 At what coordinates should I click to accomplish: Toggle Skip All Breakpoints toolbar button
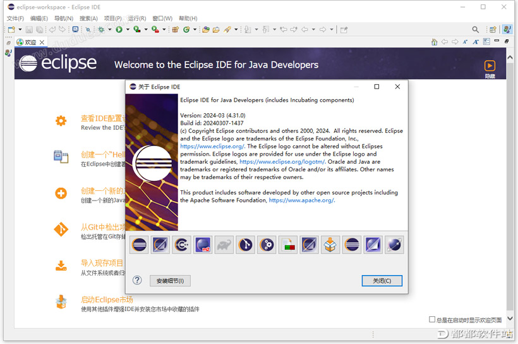click(x=88, y=30)
